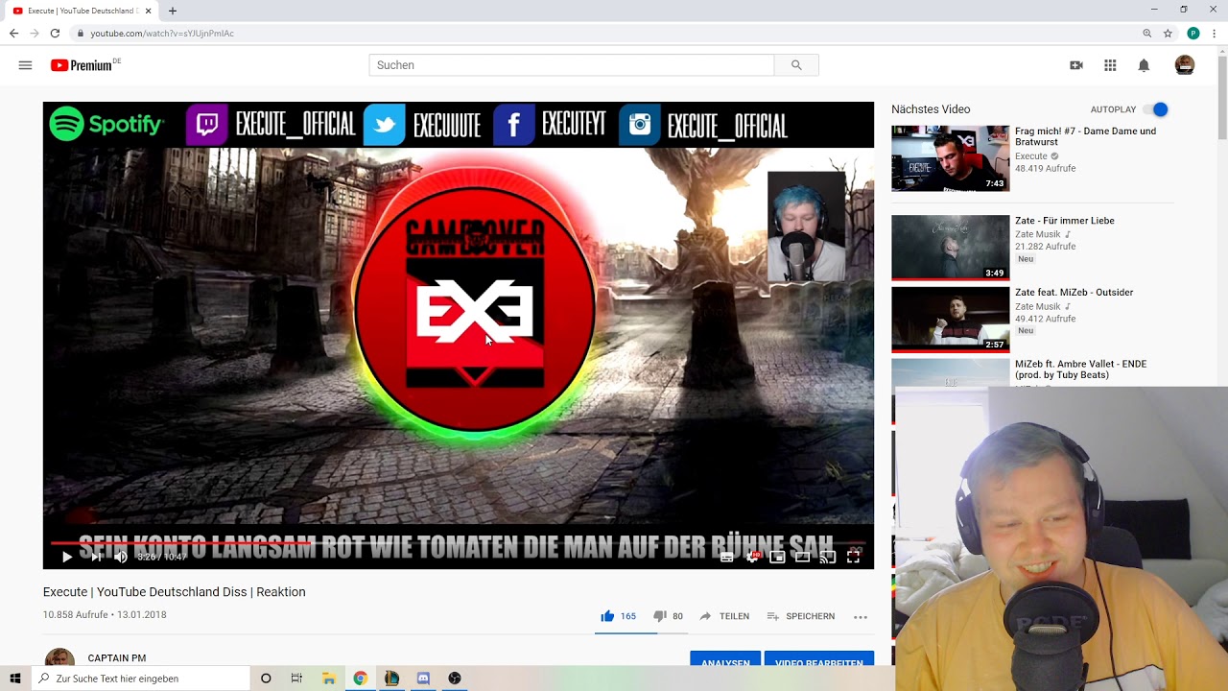Click the Suchen search field

(x=572, y=65)
